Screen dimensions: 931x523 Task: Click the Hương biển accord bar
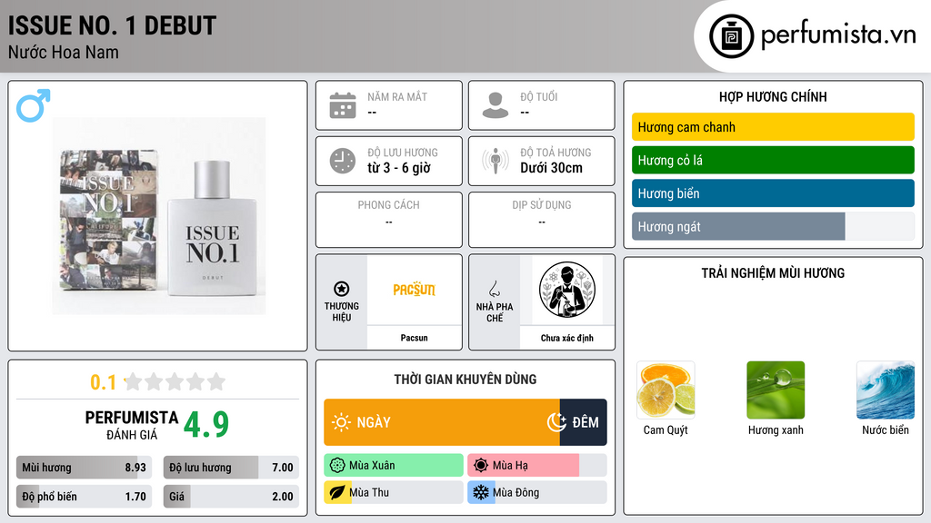pos(773,193)
